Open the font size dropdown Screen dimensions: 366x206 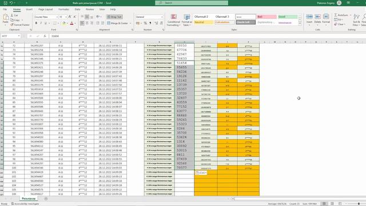(x=66, y=17)
